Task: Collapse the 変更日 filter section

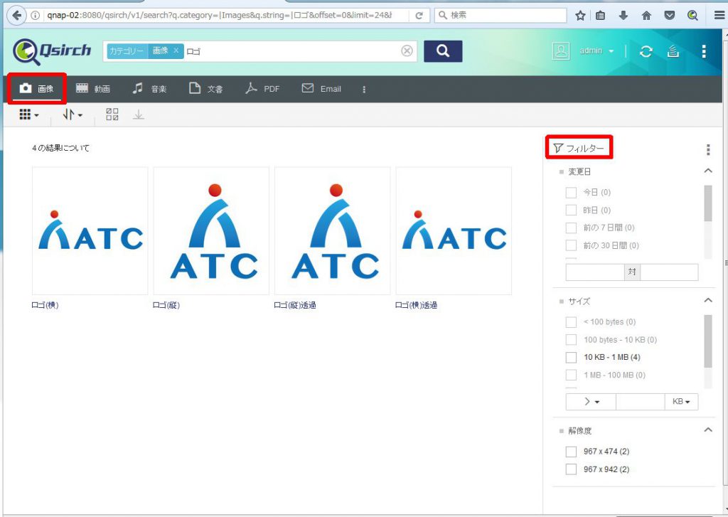Action: [708, 171]
